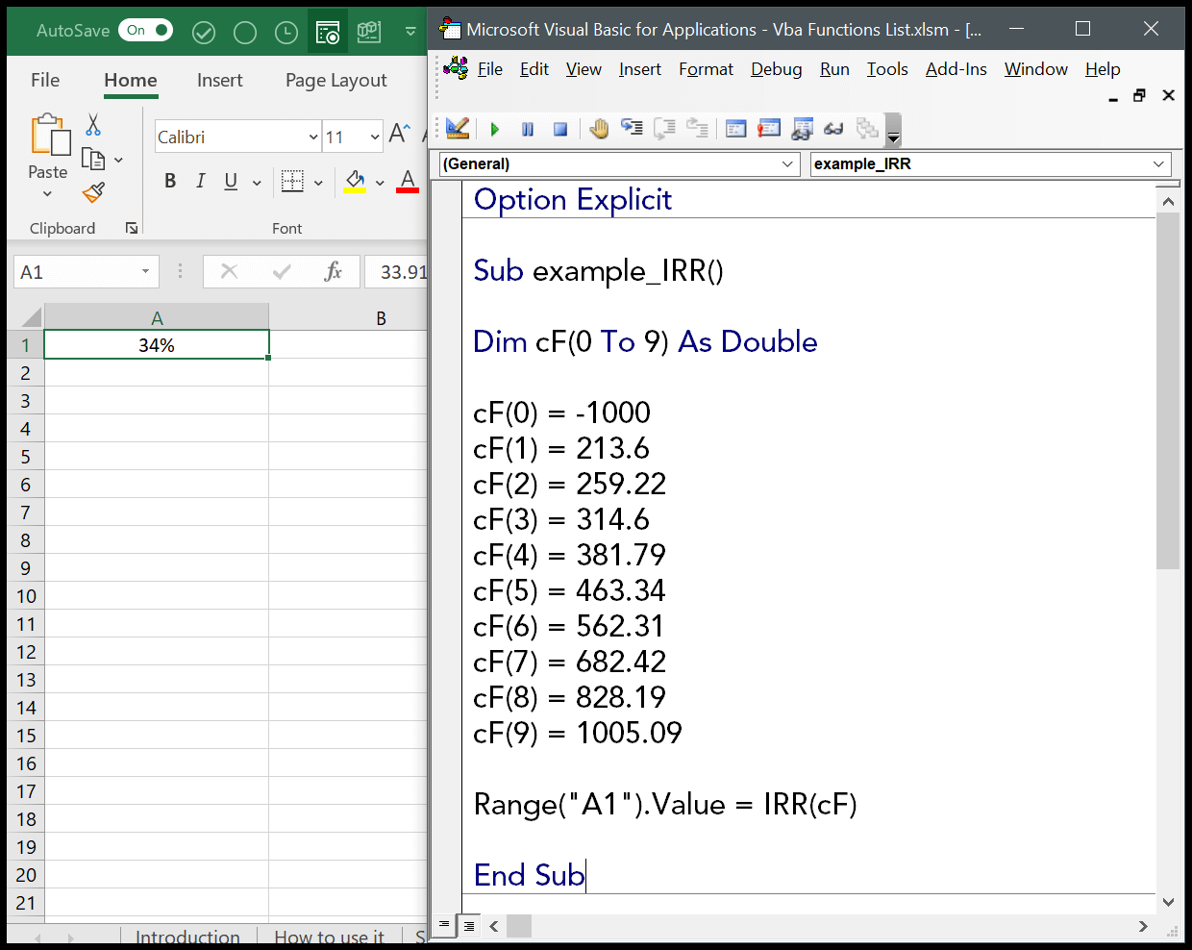Click the Break (pause) toolbar icon
Screen dimensions: 1192x950
pyautogui.click(x=528, y=129)
